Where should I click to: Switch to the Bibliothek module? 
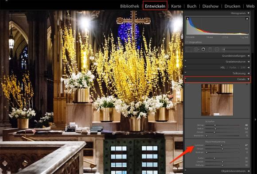coord(129,6)
